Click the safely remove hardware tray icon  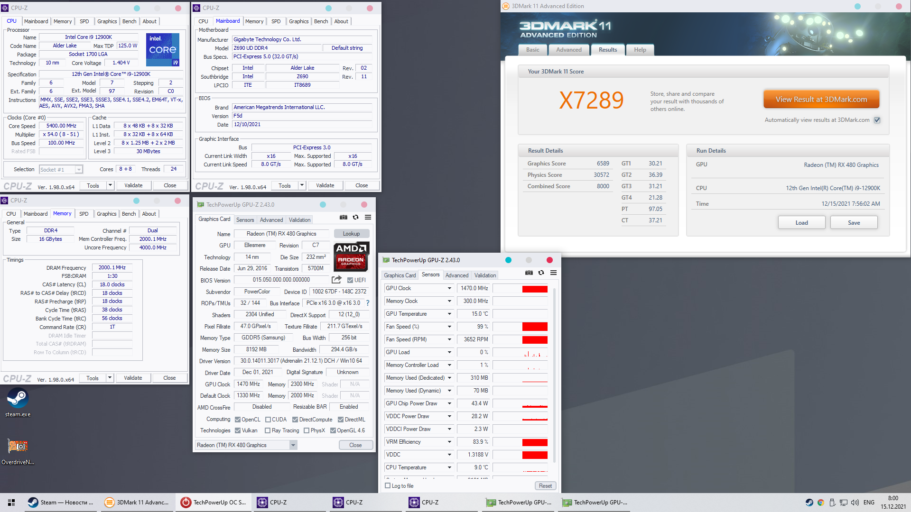[832, 503]
